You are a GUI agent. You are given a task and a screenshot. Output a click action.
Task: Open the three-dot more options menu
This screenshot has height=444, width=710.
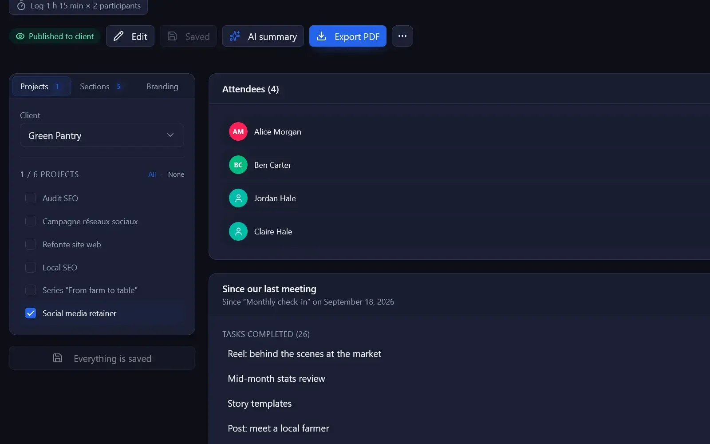tap(402, 36)
